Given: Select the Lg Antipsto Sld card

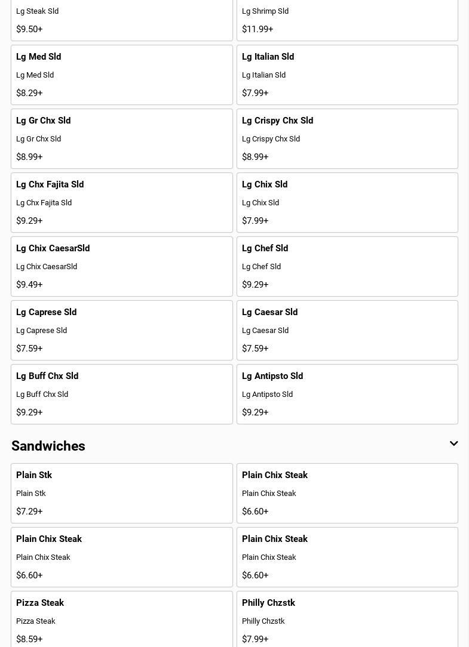Looking at the screenshot, I should (347, 394).
